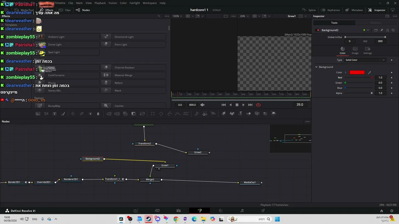
Task: Add the Channel Boolean effect
Action: point(133,68)
